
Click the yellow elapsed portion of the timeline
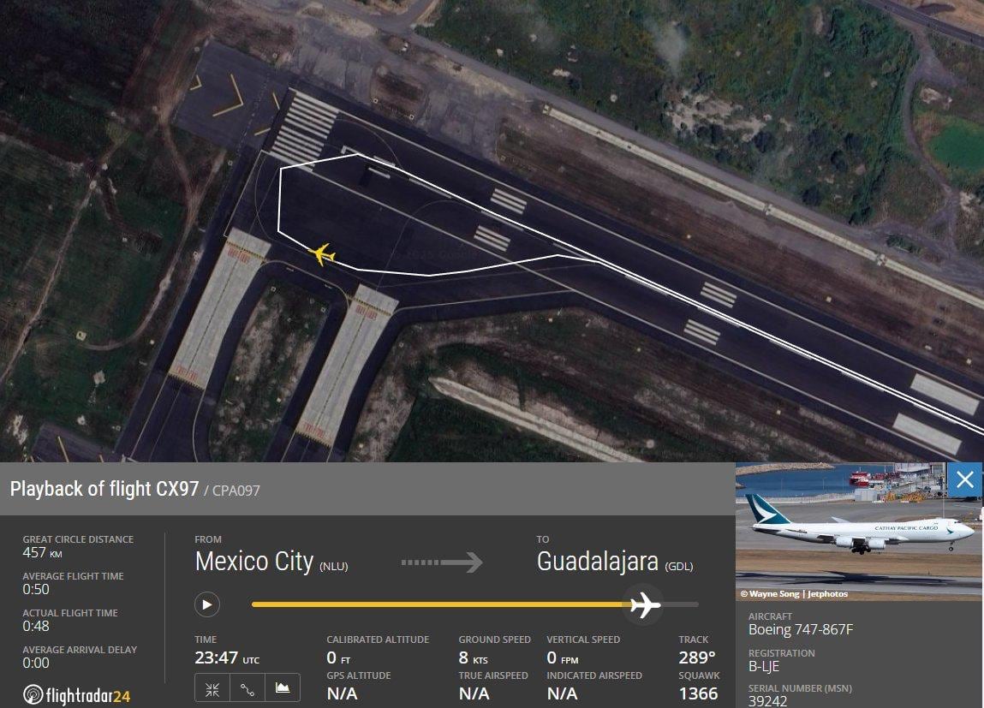[x=439, y=604]
